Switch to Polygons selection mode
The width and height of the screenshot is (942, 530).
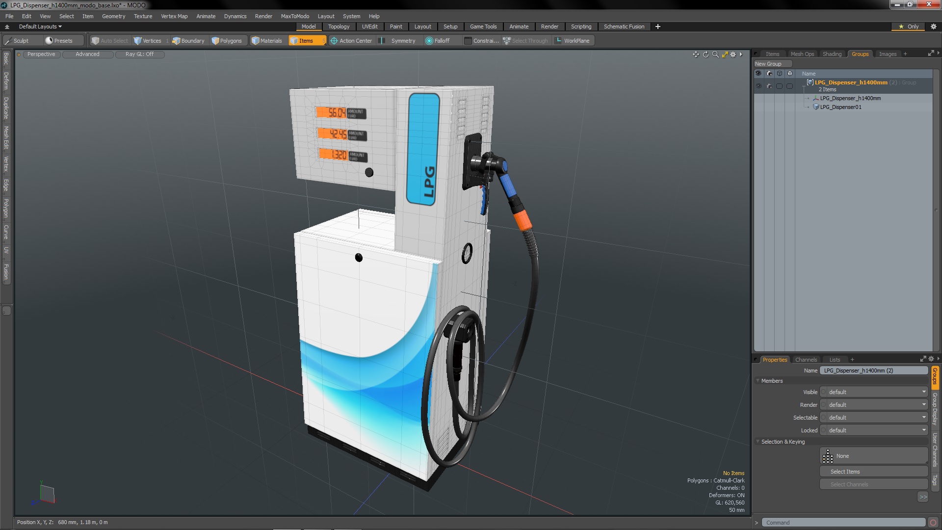point(227,41)
